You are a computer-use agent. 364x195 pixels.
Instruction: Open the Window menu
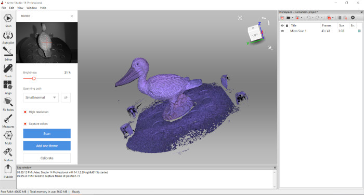pyautogui.click(x=32, y=8)
